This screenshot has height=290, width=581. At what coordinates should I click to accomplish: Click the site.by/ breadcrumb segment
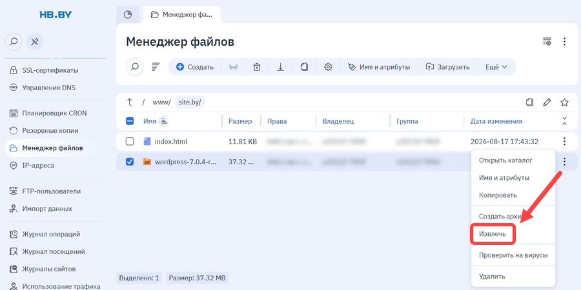[x=190, y=102]
